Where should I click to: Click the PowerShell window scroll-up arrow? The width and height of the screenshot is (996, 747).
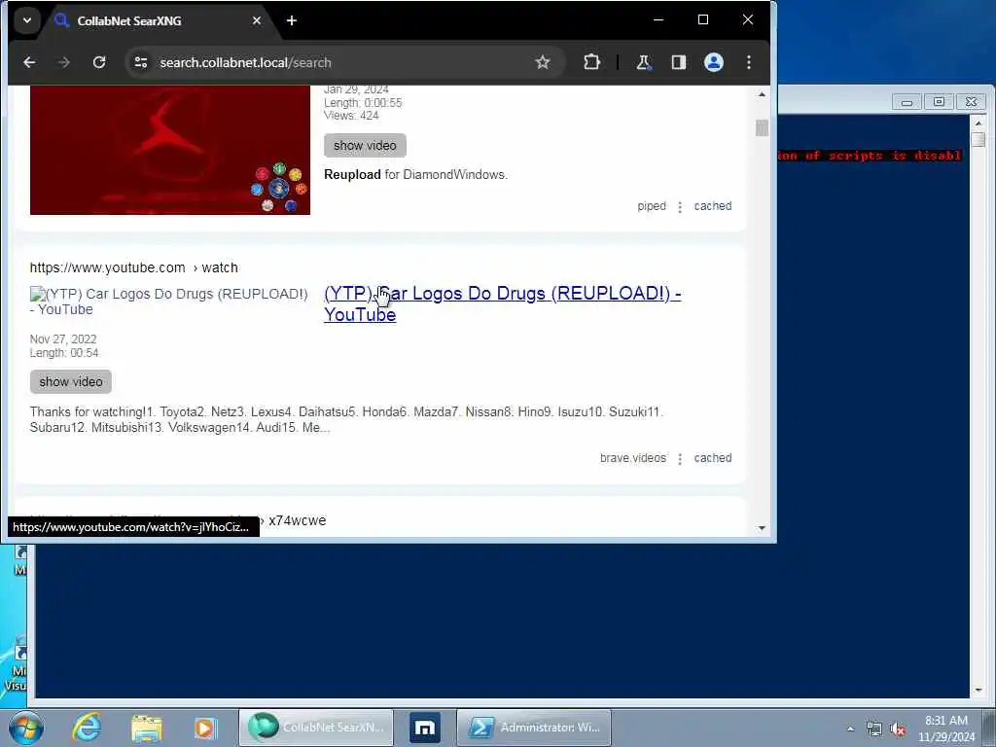(x=978, y=124)
